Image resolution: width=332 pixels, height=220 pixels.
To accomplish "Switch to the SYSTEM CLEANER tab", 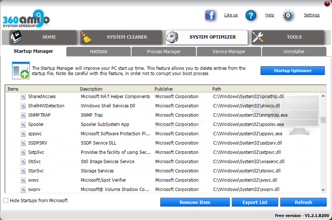I will (x=121, y=37).
